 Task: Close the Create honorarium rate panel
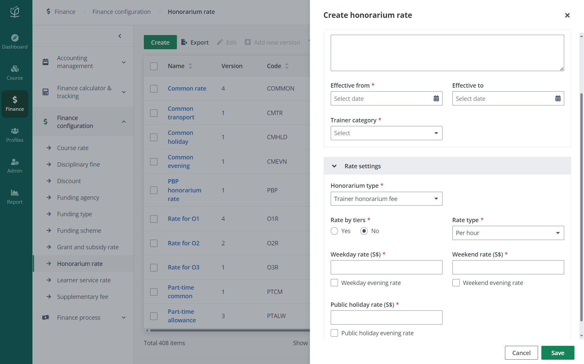pos(567,15)
